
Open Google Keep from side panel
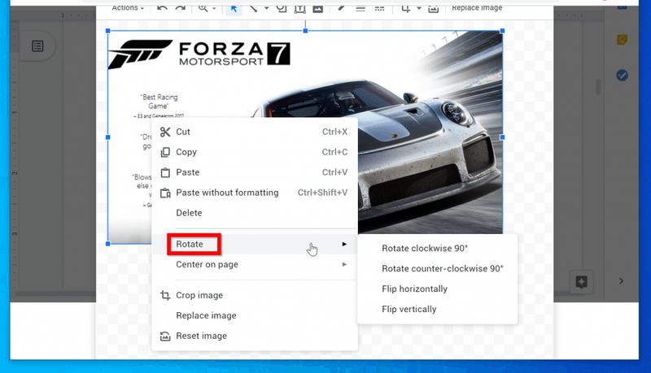tap(622, 40)
